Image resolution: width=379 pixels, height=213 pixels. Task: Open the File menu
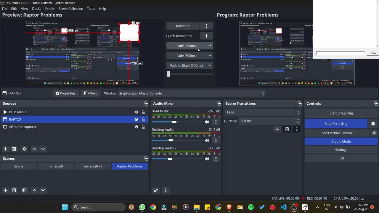click(4, 9)
